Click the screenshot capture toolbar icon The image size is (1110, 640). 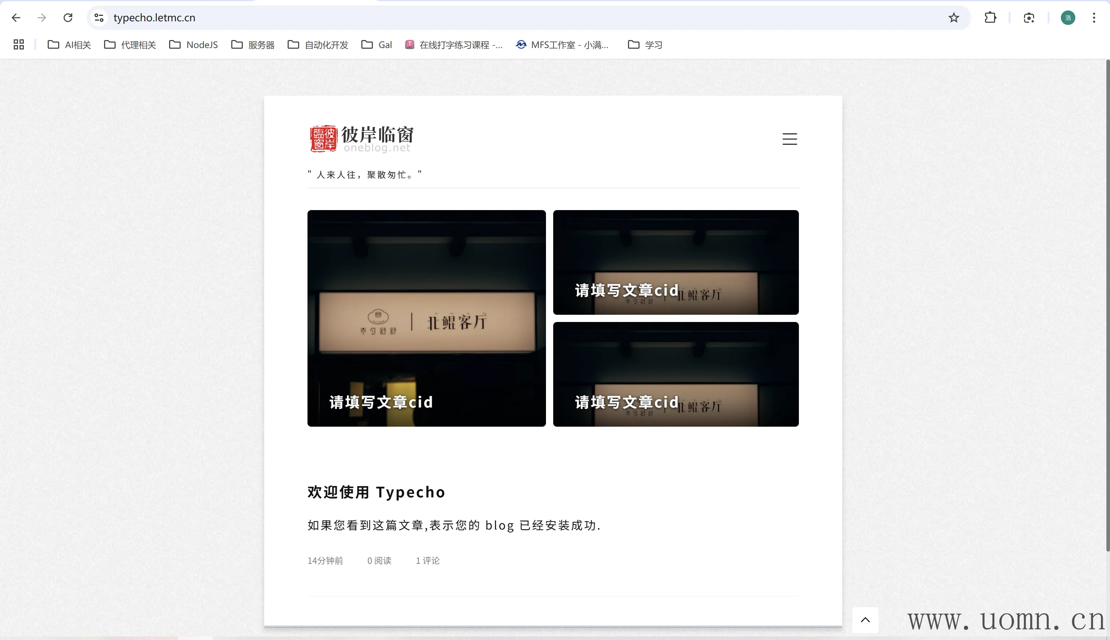(1029, 18)
